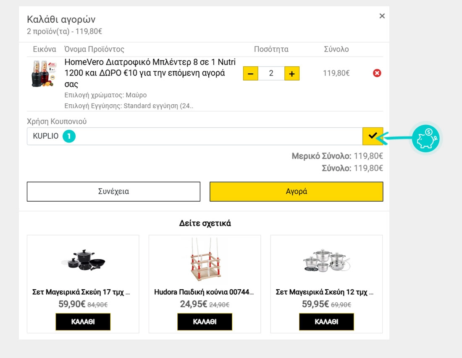This screenshot has width=462, height=358.
Task: Open the HomeVero Διατροφικό Μπλέντερ product link
Action: pos(150,73)
